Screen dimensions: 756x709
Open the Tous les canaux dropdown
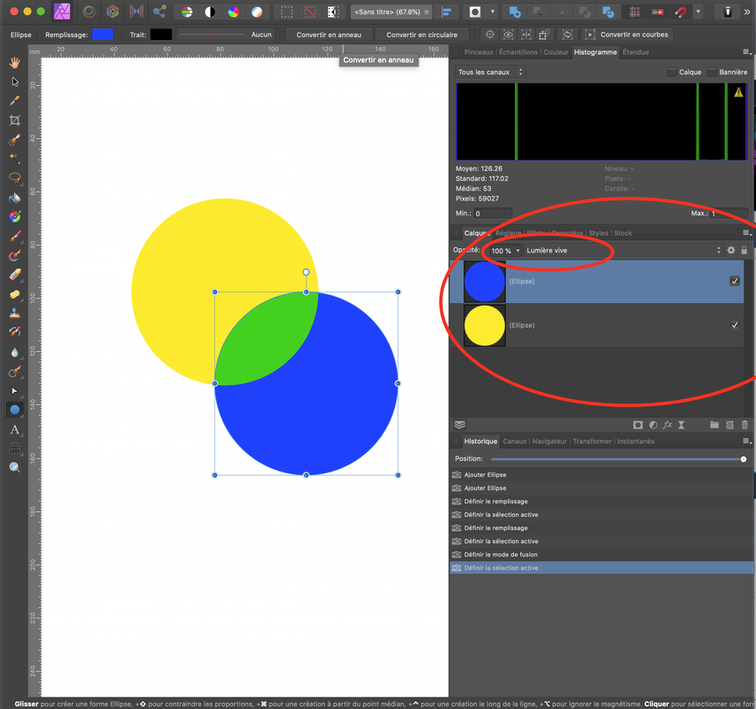[490, 72]
